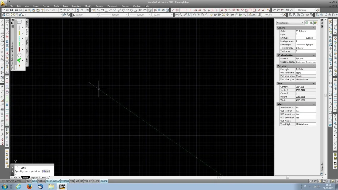Open the File menu
The image size is (338, 190).
coord(11,6)
